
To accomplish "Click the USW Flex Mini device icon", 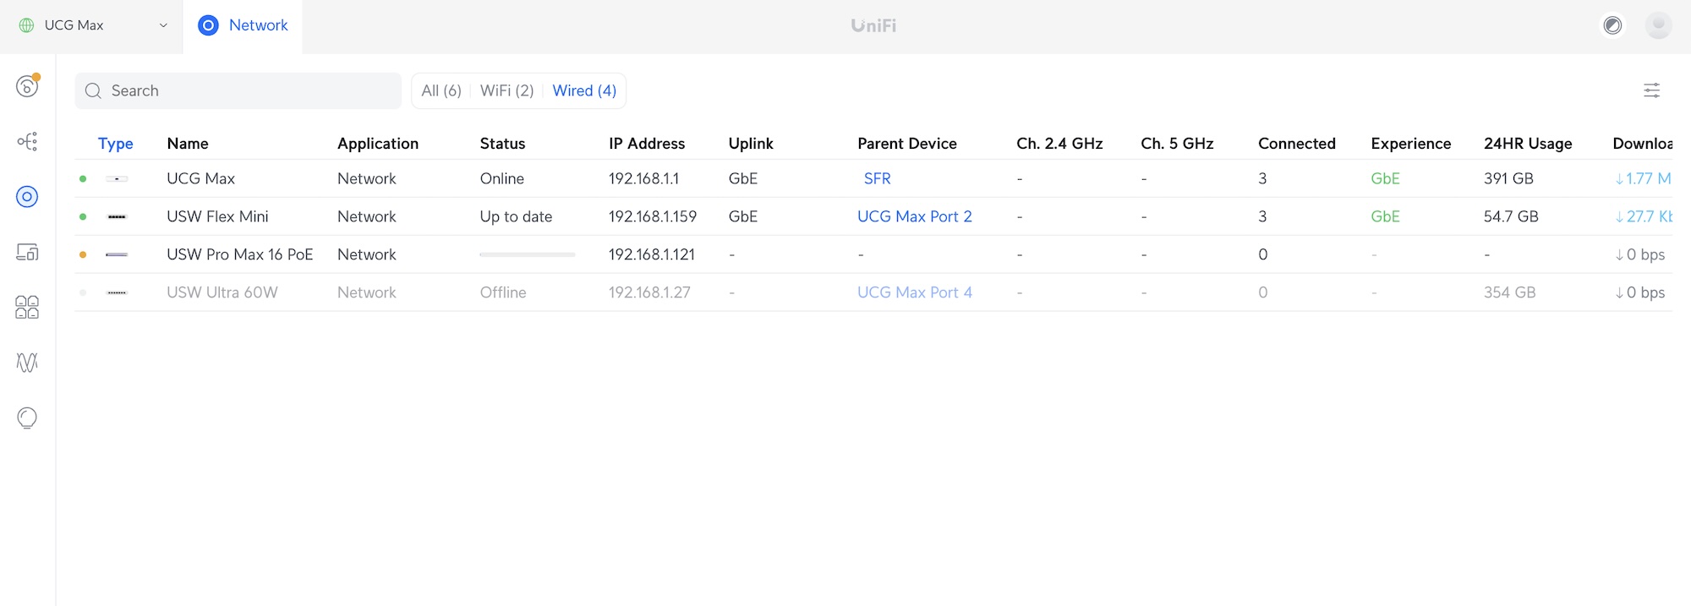I will tap(117, 217).
